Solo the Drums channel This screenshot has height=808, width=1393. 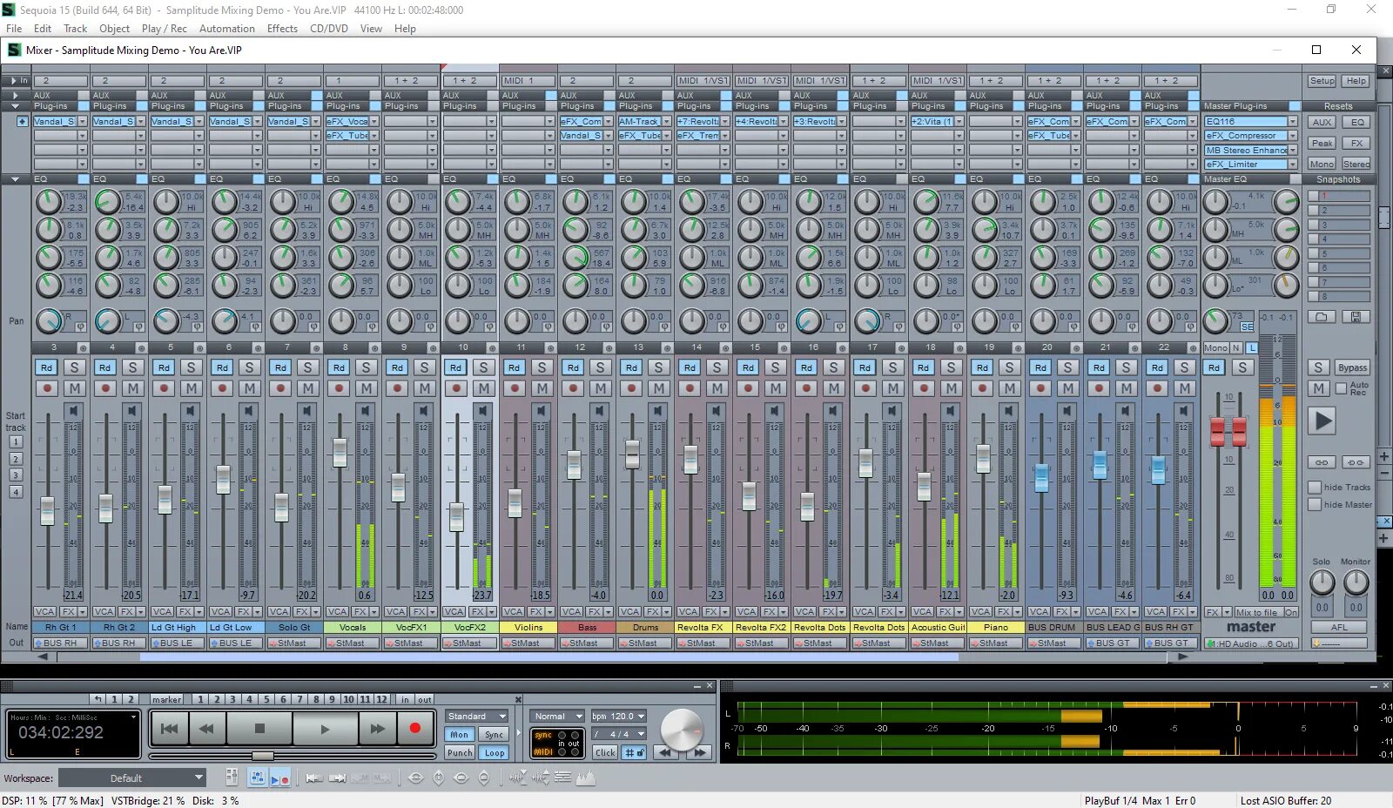[658, 367]
